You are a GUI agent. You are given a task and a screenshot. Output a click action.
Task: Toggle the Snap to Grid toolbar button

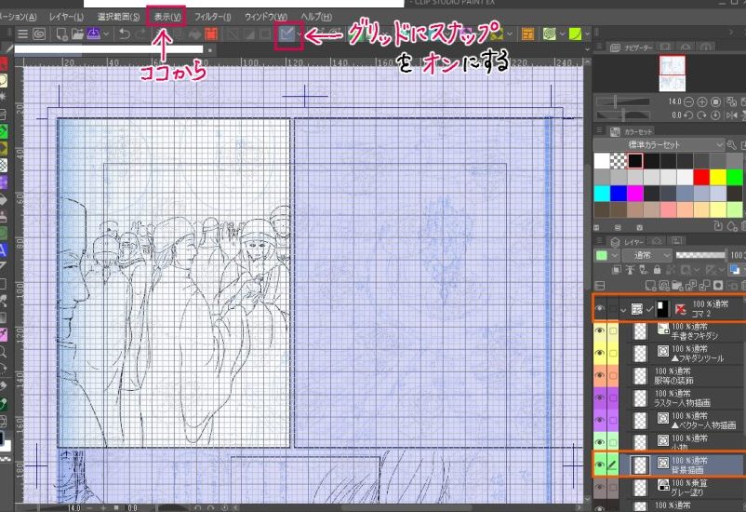coord(286,34)
